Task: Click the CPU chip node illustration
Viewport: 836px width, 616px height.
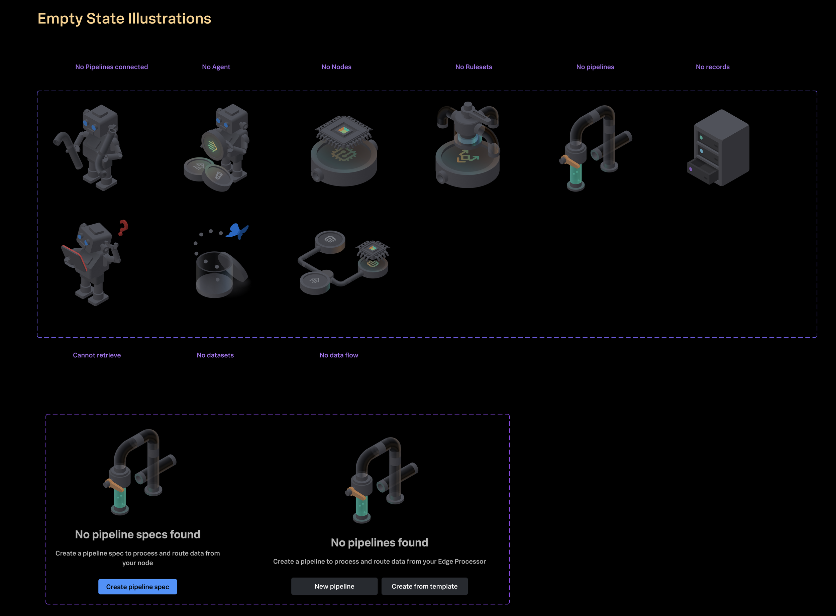Action: [x=343, y=151]
